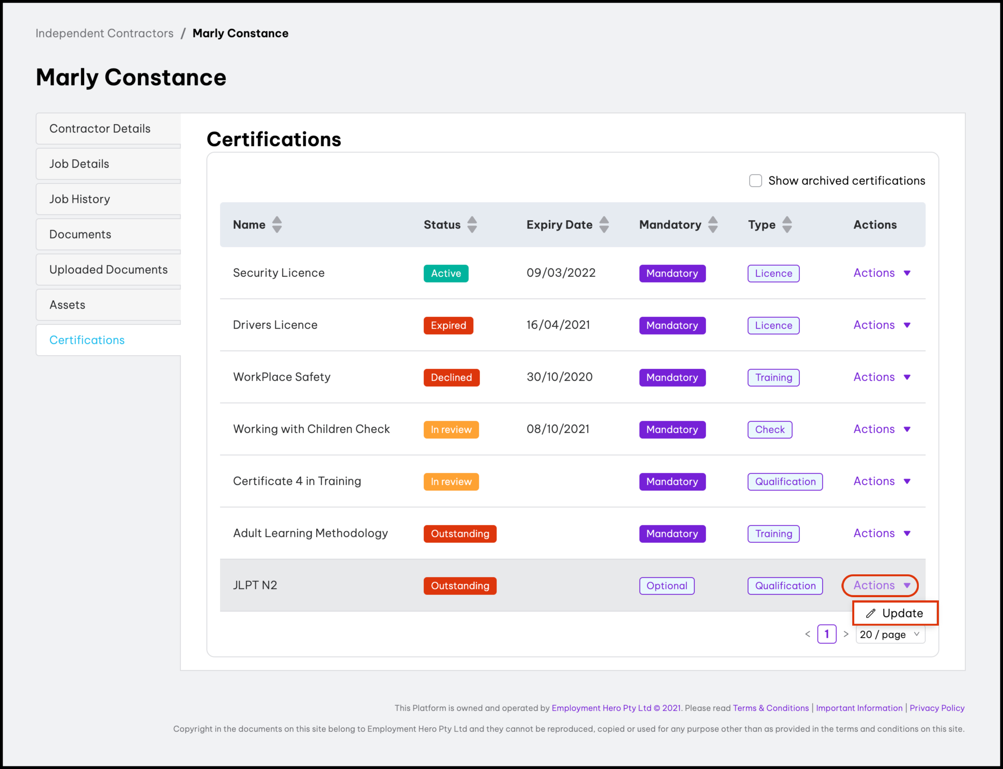Open the Contractor Details tab

tap(100, 129)
